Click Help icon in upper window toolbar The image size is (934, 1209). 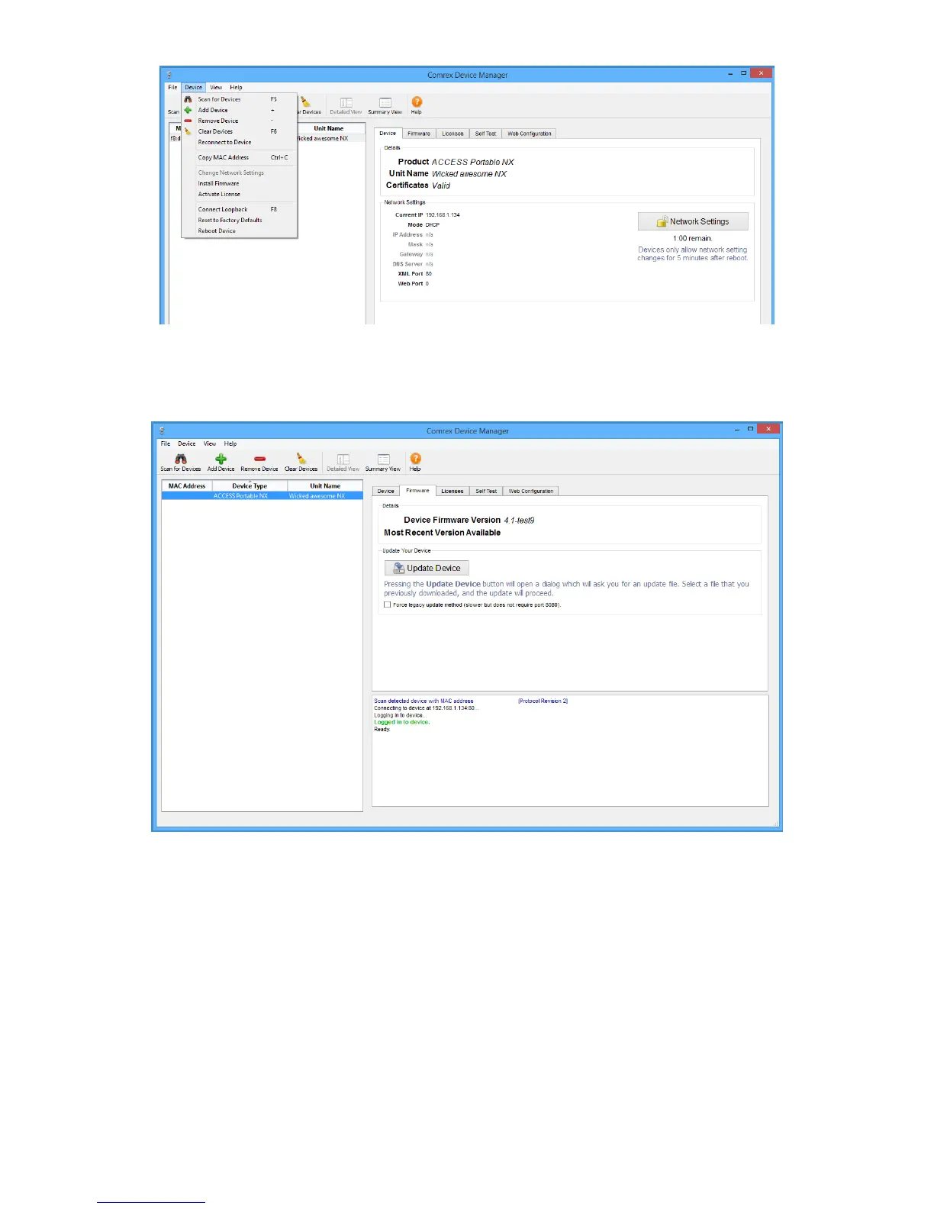(x=417, y=102)
